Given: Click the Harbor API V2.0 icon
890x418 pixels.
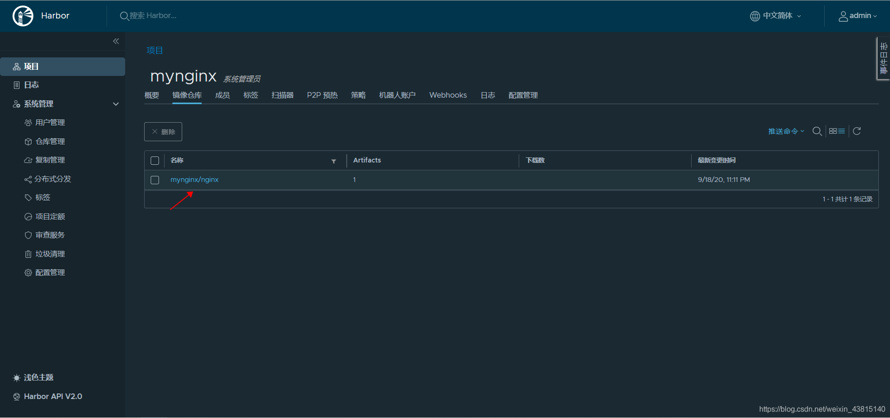Looking at the screenshot, I should tap(17, 397).
